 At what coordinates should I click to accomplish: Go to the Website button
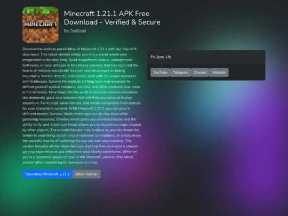click(219, 73)
